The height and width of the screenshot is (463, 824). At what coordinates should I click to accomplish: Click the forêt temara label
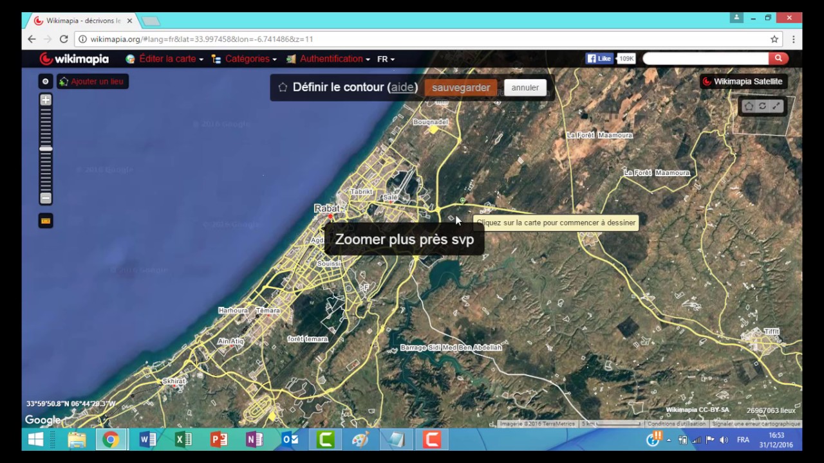[308, 339]
